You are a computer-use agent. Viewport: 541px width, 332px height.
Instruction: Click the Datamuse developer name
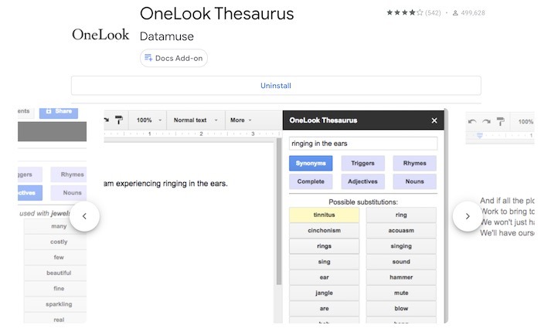167,36
